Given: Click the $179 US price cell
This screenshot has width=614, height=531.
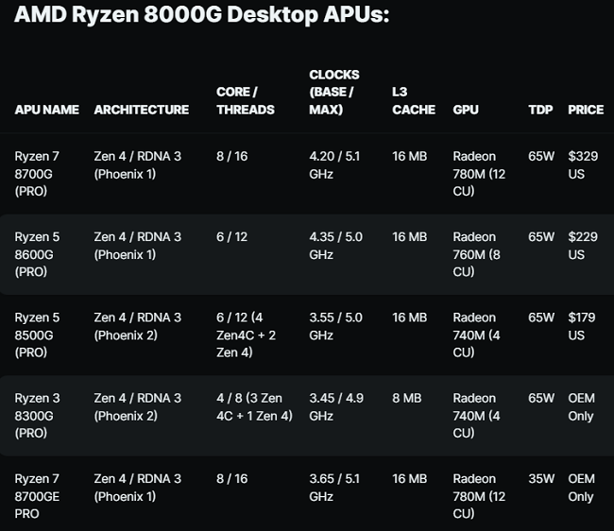Looking at the screenshot, I should [582, 326].
